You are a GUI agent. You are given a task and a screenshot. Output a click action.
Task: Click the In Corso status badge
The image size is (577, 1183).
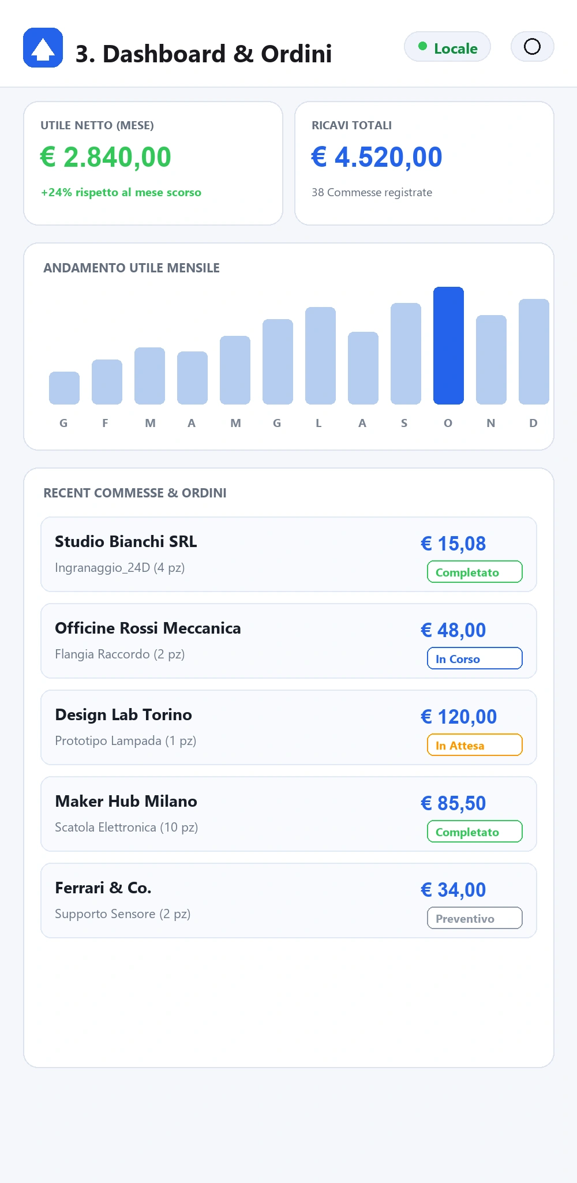[475, 658]
